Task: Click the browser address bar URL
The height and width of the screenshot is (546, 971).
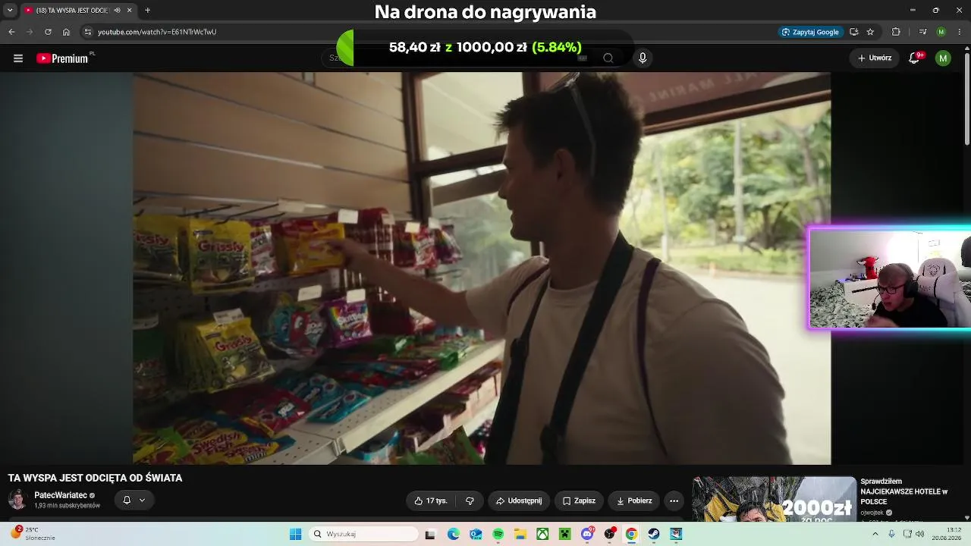Action: (x=157, y=32)
